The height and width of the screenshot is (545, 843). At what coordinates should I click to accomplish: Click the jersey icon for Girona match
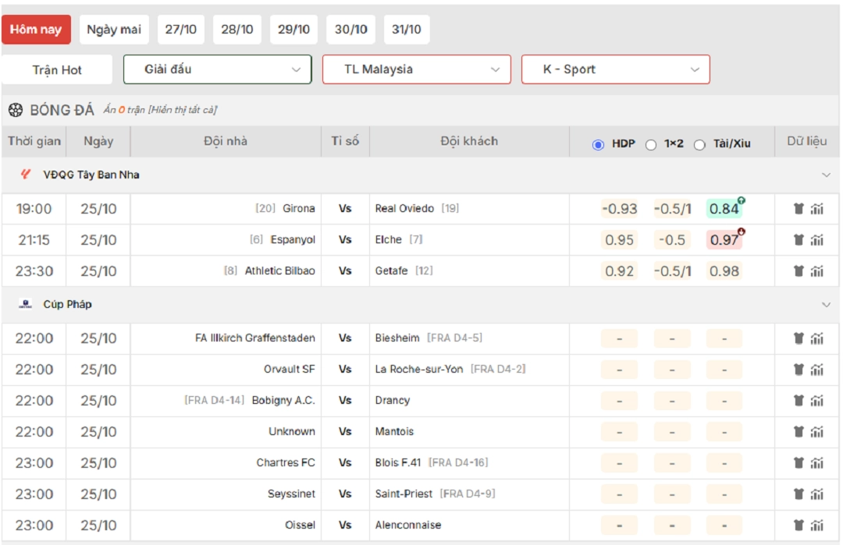click(x=799, y=209)
